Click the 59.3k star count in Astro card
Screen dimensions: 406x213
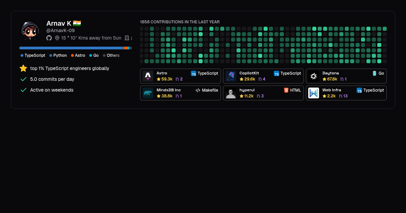point(167,79)
